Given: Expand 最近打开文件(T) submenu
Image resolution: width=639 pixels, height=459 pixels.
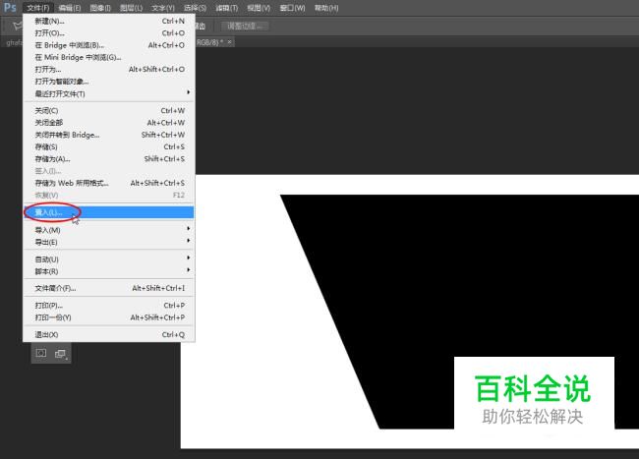Looking at the screenshot, I should click(109, 93).
